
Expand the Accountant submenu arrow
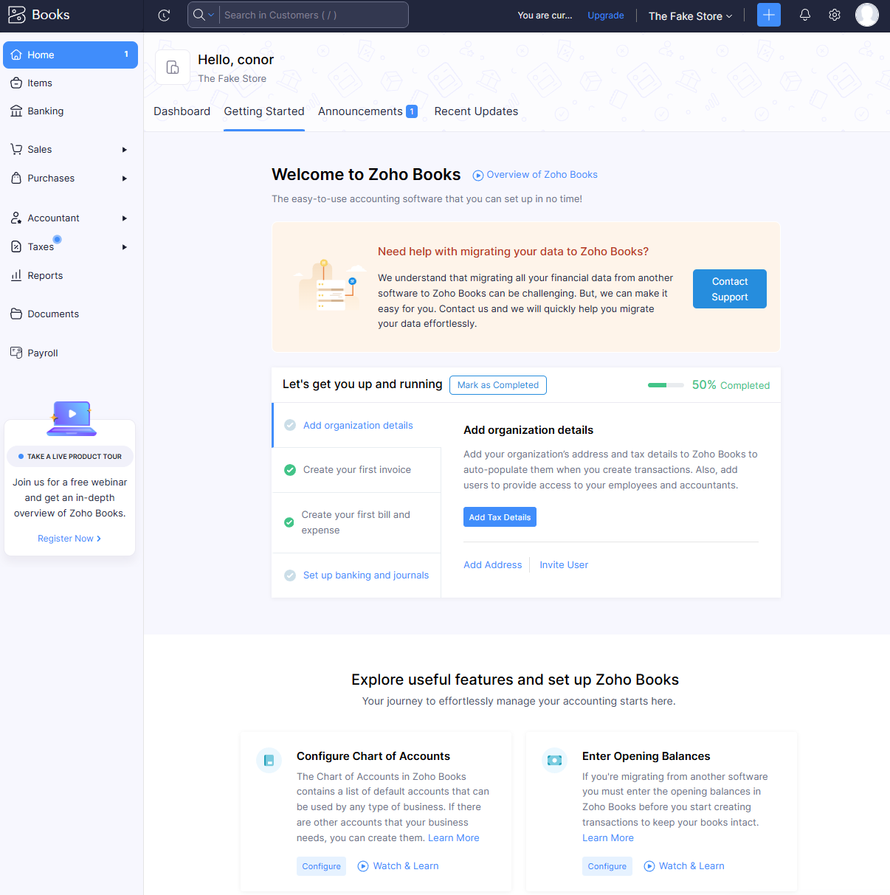tap(125, 218)
